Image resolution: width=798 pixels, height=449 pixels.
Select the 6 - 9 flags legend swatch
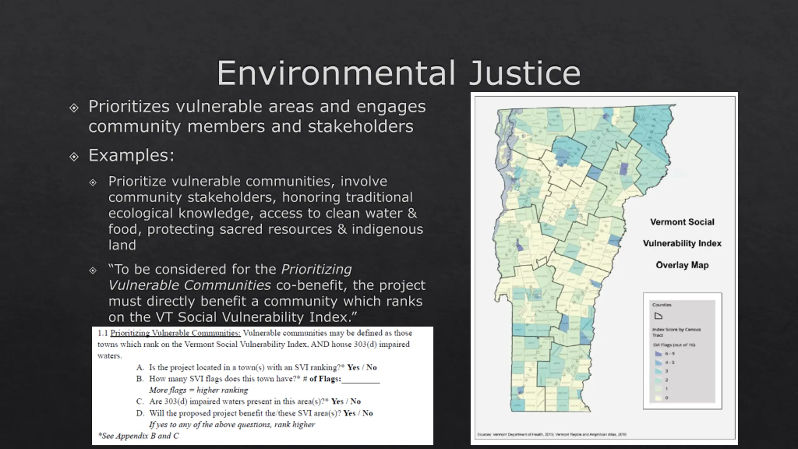tap(658, 354)
